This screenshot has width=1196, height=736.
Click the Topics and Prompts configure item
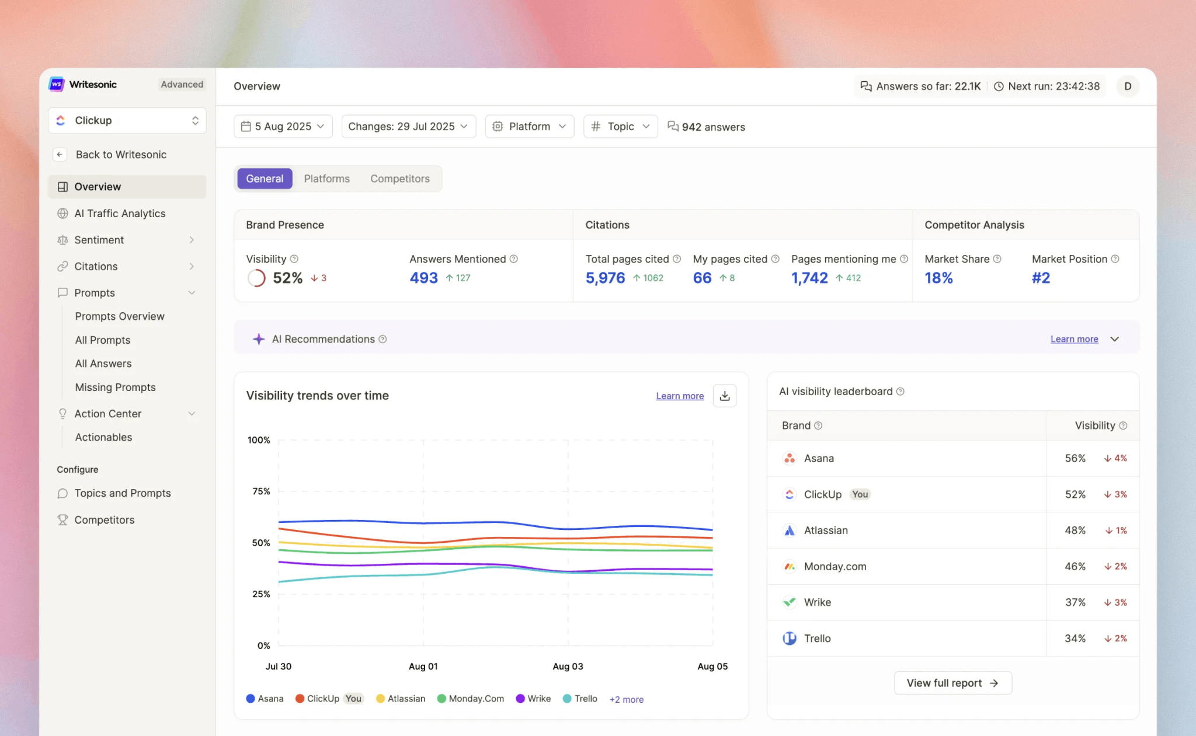pyautogui.click(x=123, y=493)
